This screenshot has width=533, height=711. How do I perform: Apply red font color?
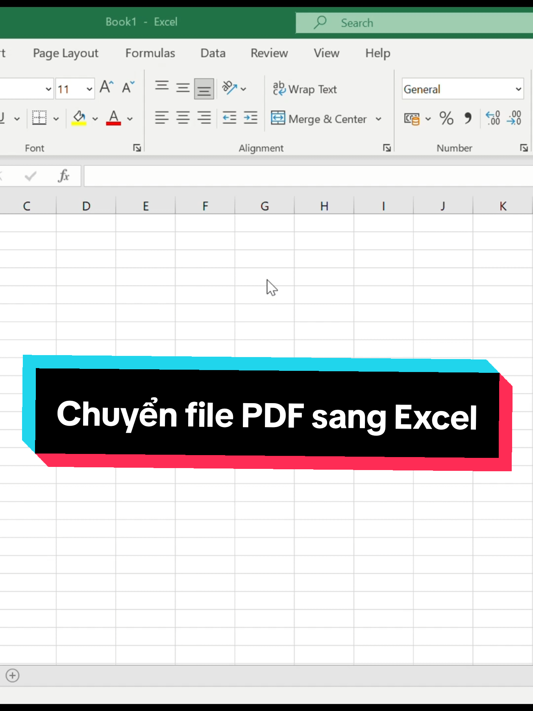click(114, 118)
